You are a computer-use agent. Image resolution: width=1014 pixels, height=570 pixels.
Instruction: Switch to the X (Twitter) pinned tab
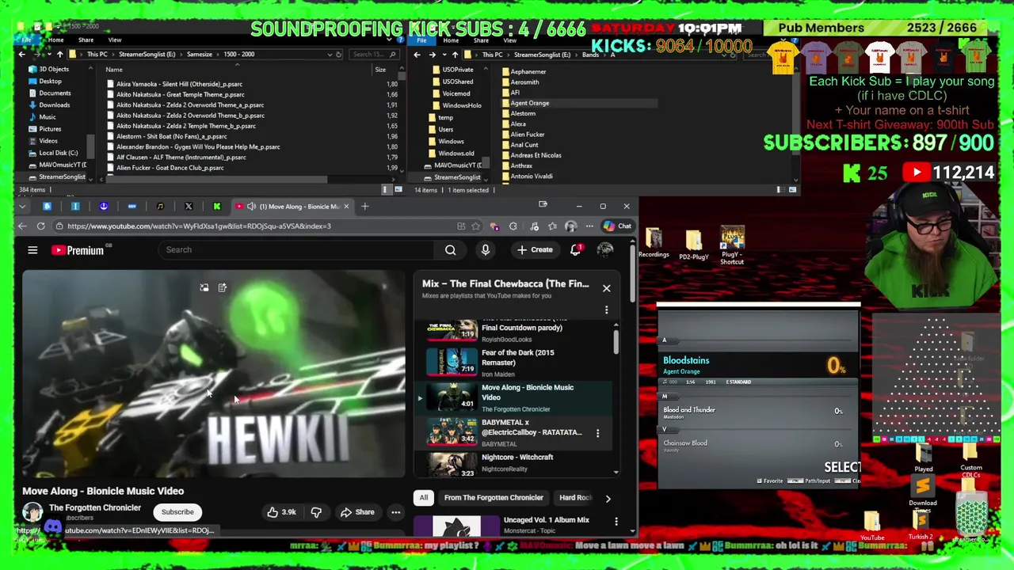189,207
